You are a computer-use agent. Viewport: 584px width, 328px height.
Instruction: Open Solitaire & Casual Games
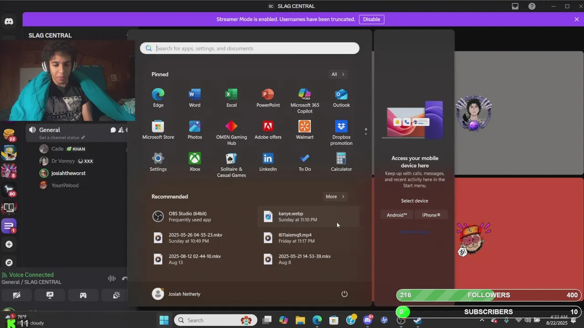231,164
